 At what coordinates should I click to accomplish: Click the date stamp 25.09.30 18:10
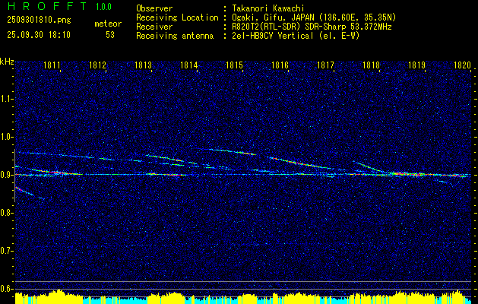tap(39, 35)
